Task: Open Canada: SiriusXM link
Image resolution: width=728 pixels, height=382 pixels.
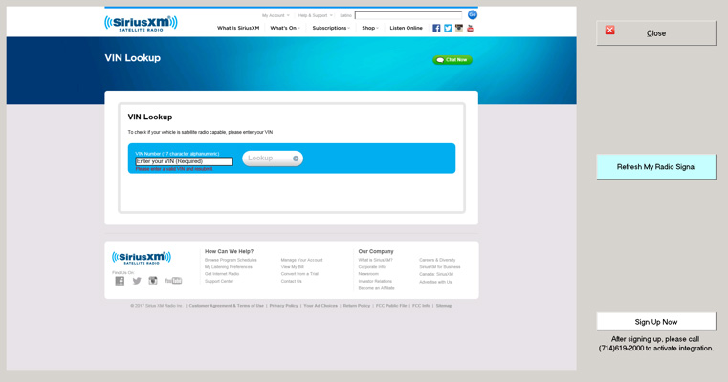Action: pos(436,274)
